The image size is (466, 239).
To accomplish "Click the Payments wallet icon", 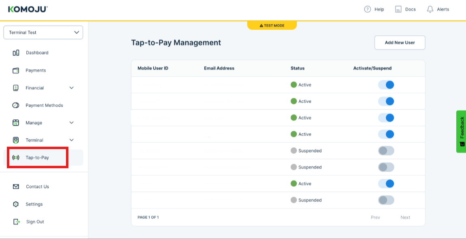I will [x=16, y=71].
